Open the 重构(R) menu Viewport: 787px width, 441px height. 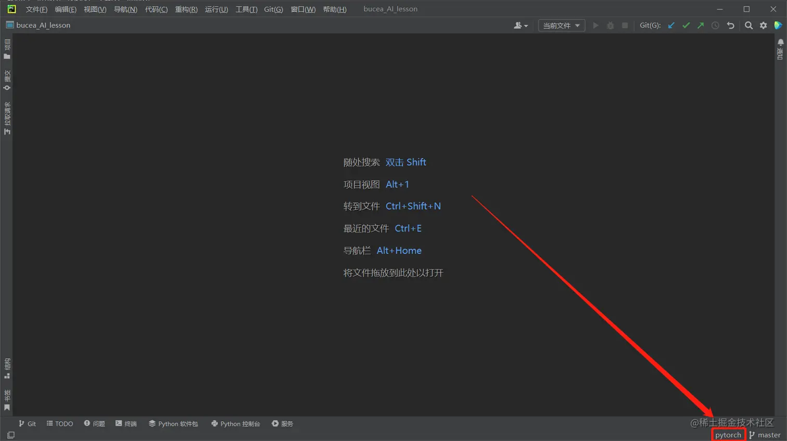(x=186, y=9)
